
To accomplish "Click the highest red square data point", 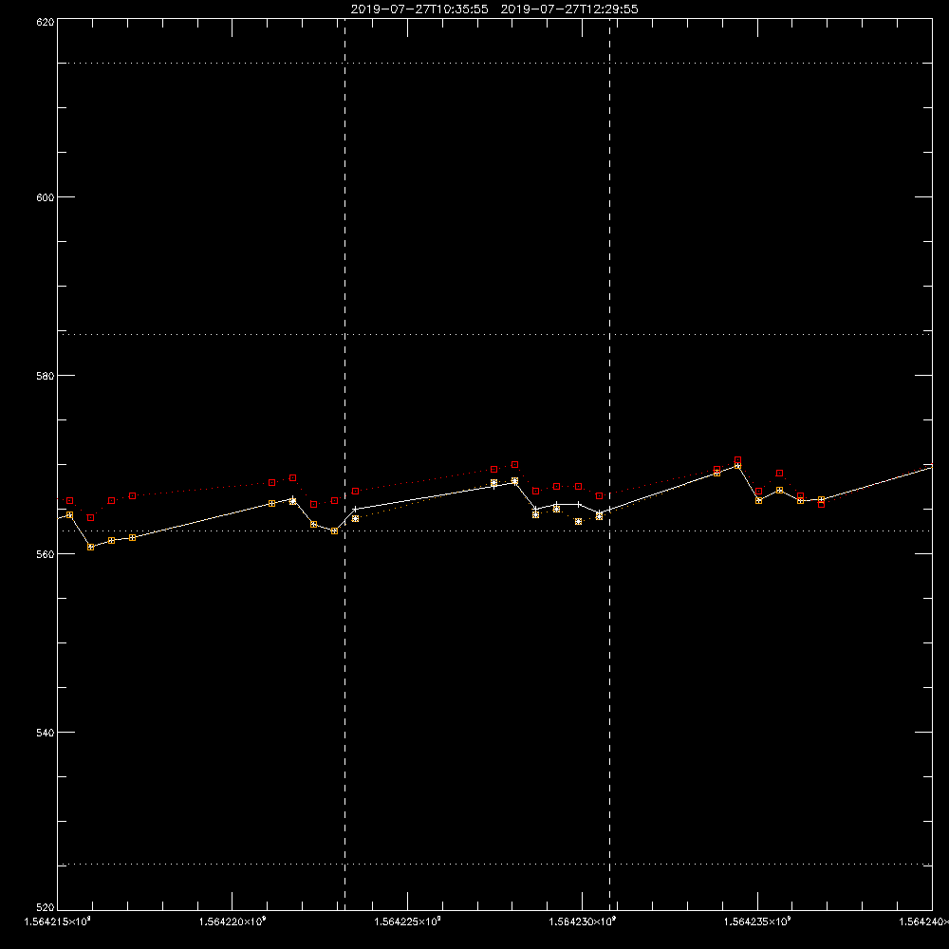I will (x=737, y=460).
